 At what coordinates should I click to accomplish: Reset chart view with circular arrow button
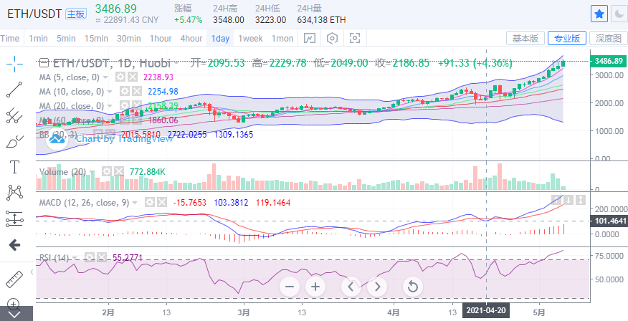[412, 287]
